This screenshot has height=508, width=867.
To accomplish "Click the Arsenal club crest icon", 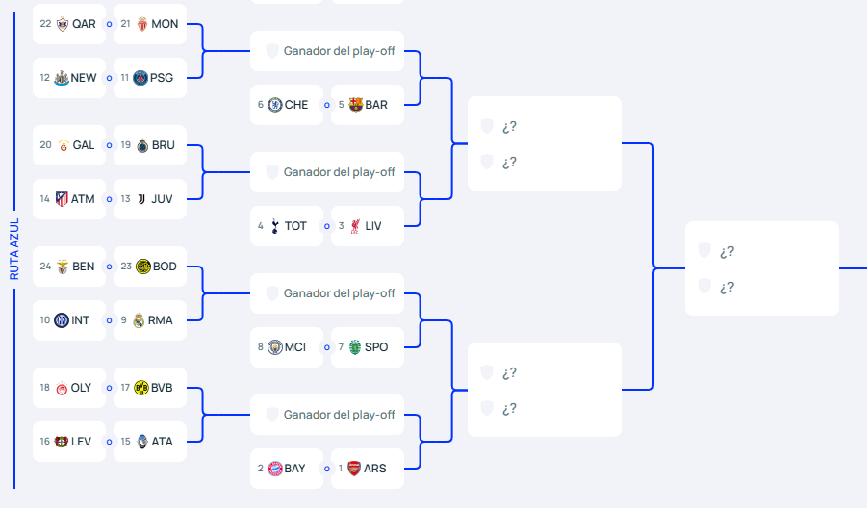I will [354, 469].
